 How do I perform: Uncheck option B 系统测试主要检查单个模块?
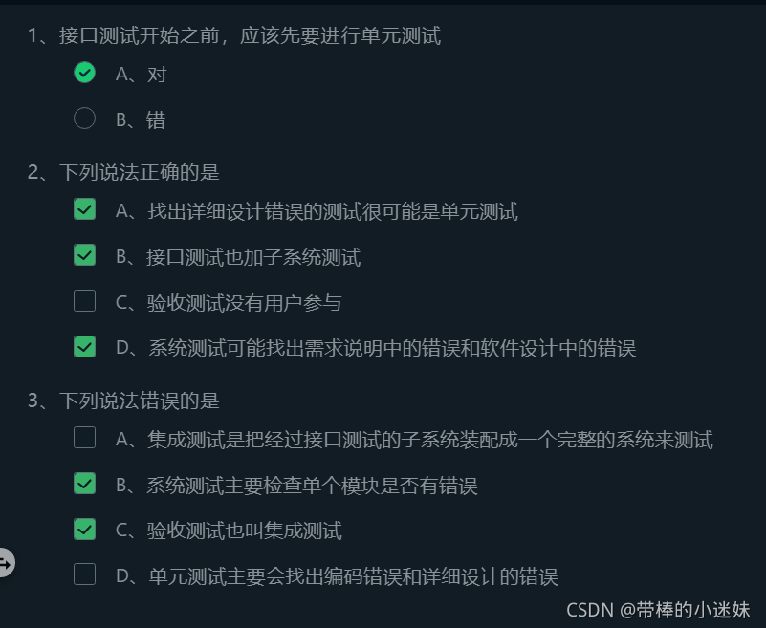[84, 484]
